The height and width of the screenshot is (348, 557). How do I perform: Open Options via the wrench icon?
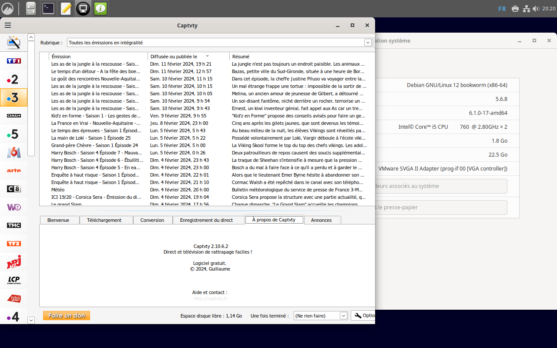click(x=363, y=315)
